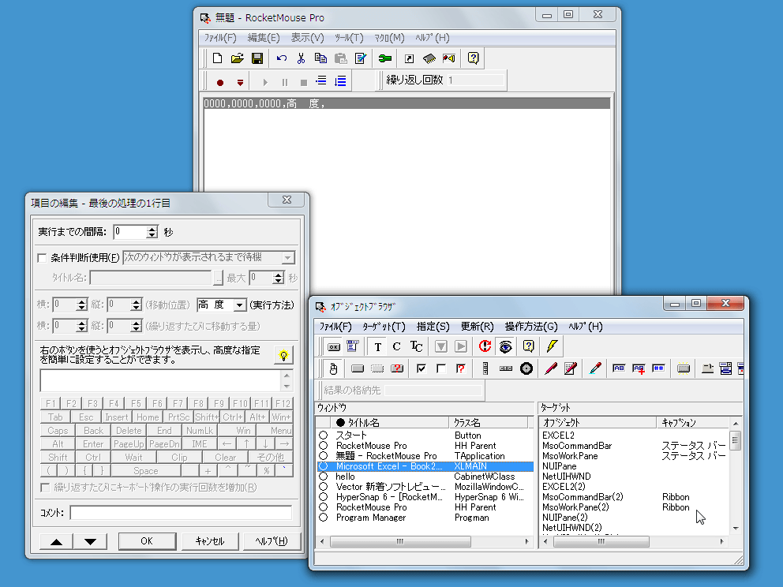Save with floppy disk icon
Viewport: 783px width, 587px height.
257,58
